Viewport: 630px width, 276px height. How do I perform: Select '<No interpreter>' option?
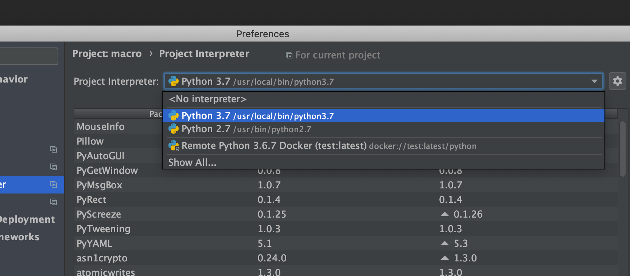(x=383, y=99)
